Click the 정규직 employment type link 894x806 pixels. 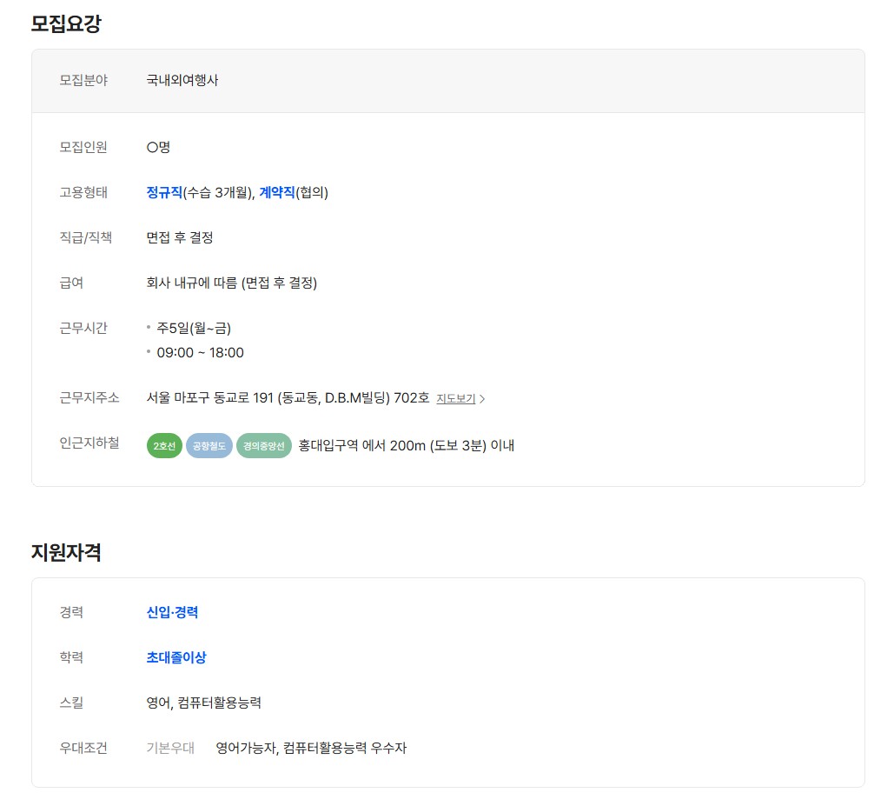(x=164, y=192)
